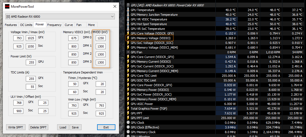306x137 pixels.
Task: Click GPU ASIC Power current value 6.000 W
Action: (230, 104)
